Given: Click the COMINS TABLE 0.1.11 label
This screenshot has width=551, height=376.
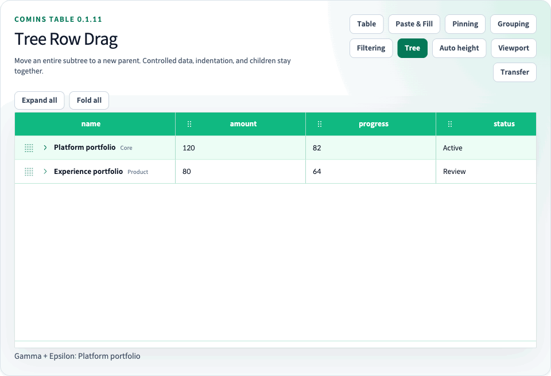Looking at the screenshot, I should [59, 20].
